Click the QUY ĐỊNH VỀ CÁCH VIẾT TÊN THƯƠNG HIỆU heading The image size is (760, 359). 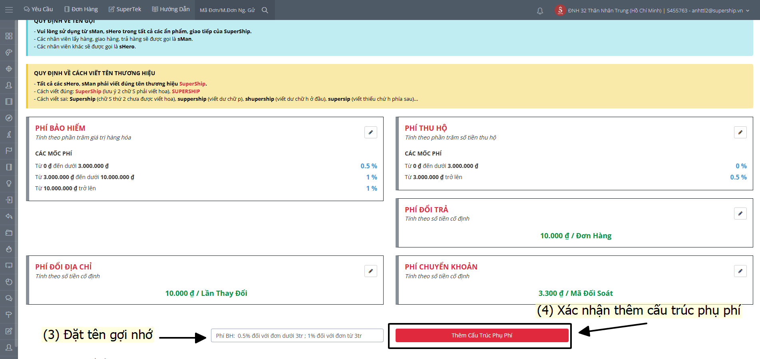(95, 73)
